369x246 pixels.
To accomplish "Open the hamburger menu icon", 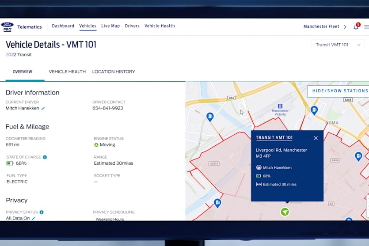I will point(366,27).
